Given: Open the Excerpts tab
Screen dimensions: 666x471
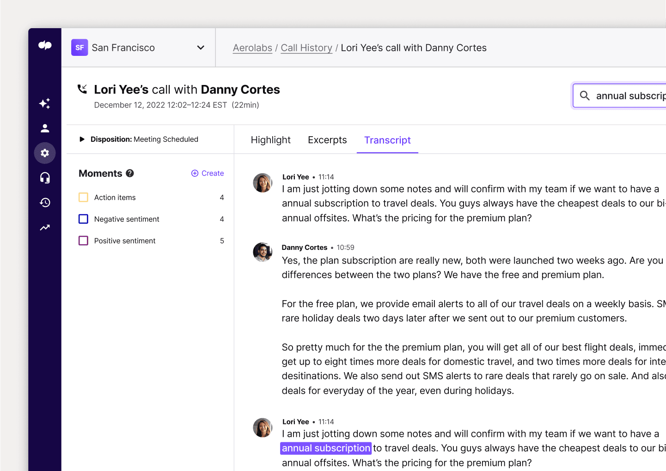Looking at the screenshot, I should coord(327,140).
